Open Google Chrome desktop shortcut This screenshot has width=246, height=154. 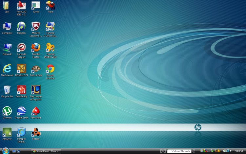pyautogui.click(x=50, y=72)
